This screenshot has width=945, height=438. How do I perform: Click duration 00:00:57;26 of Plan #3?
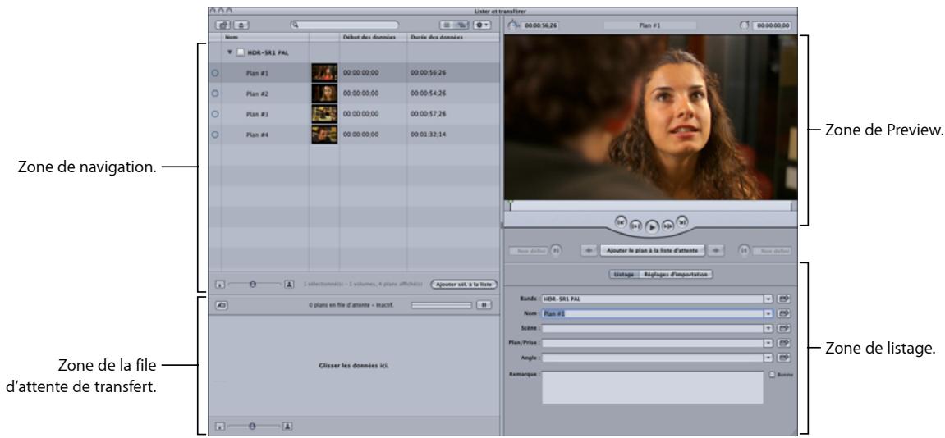pos(429,115)
